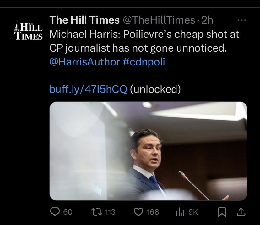Open the three-dot more options menu
The height and width of the screenshot is (225, 260).
click(241, 20)
